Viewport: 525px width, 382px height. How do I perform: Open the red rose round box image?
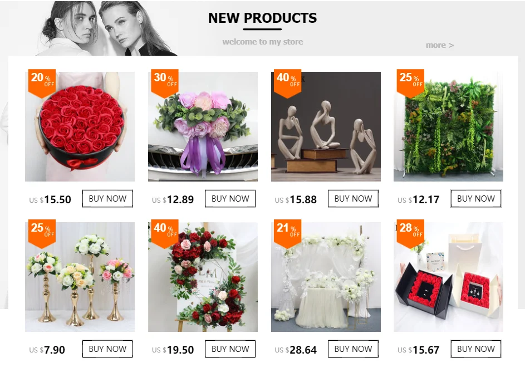80,126
